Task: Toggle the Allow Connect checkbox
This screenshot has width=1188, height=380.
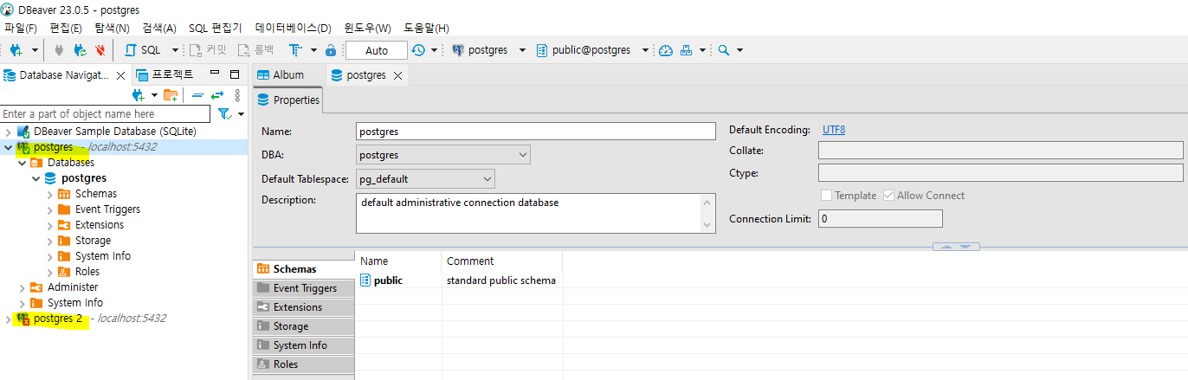Action: [888, 196]
